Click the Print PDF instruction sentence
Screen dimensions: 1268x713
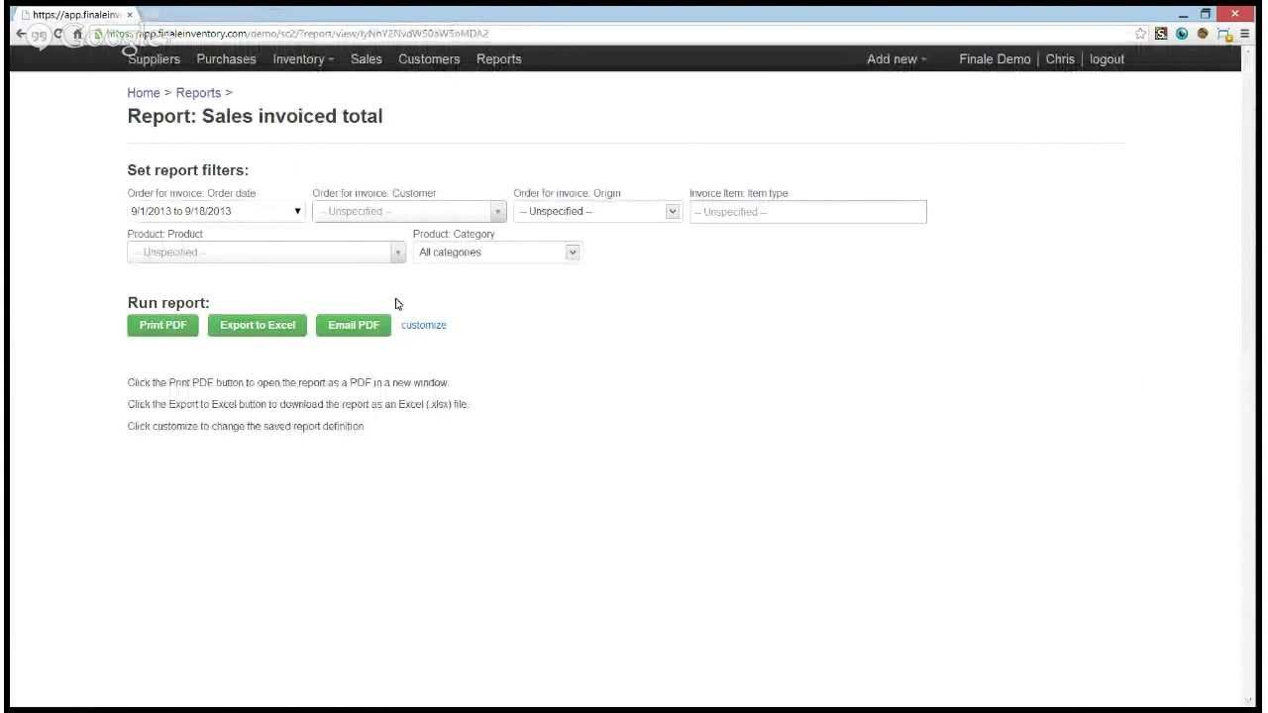click(x=288, y=382)
